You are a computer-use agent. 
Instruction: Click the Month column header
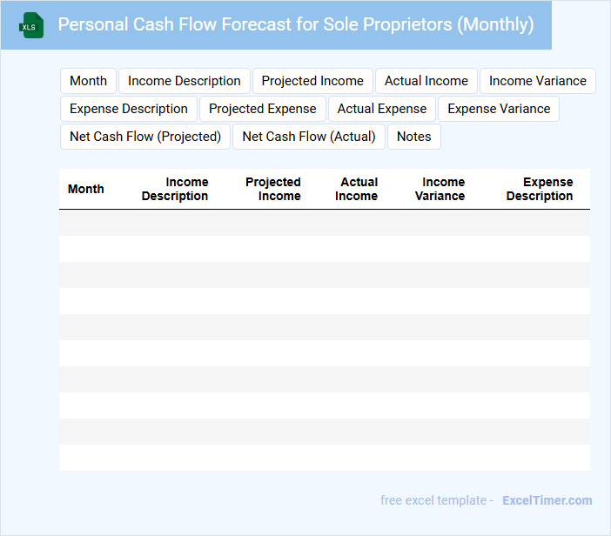pyautogui.click(x=86, y=189)
